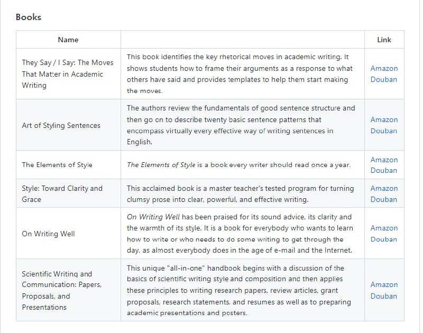The height and width of the screenshot is (333, 423).
Task: Click the On Writing Well title cell
Action: pyautogui.click(x=48, y=234)
